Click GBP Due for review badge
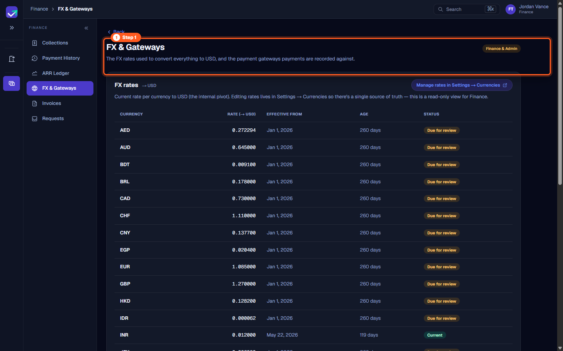This screenshot has height=351, width=563. tap(442, 284)
